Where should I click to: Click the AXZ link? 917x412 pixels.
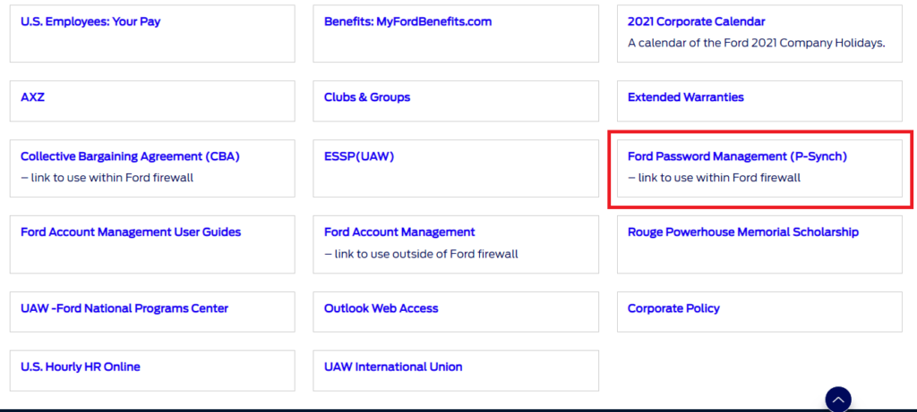[33, 97]
